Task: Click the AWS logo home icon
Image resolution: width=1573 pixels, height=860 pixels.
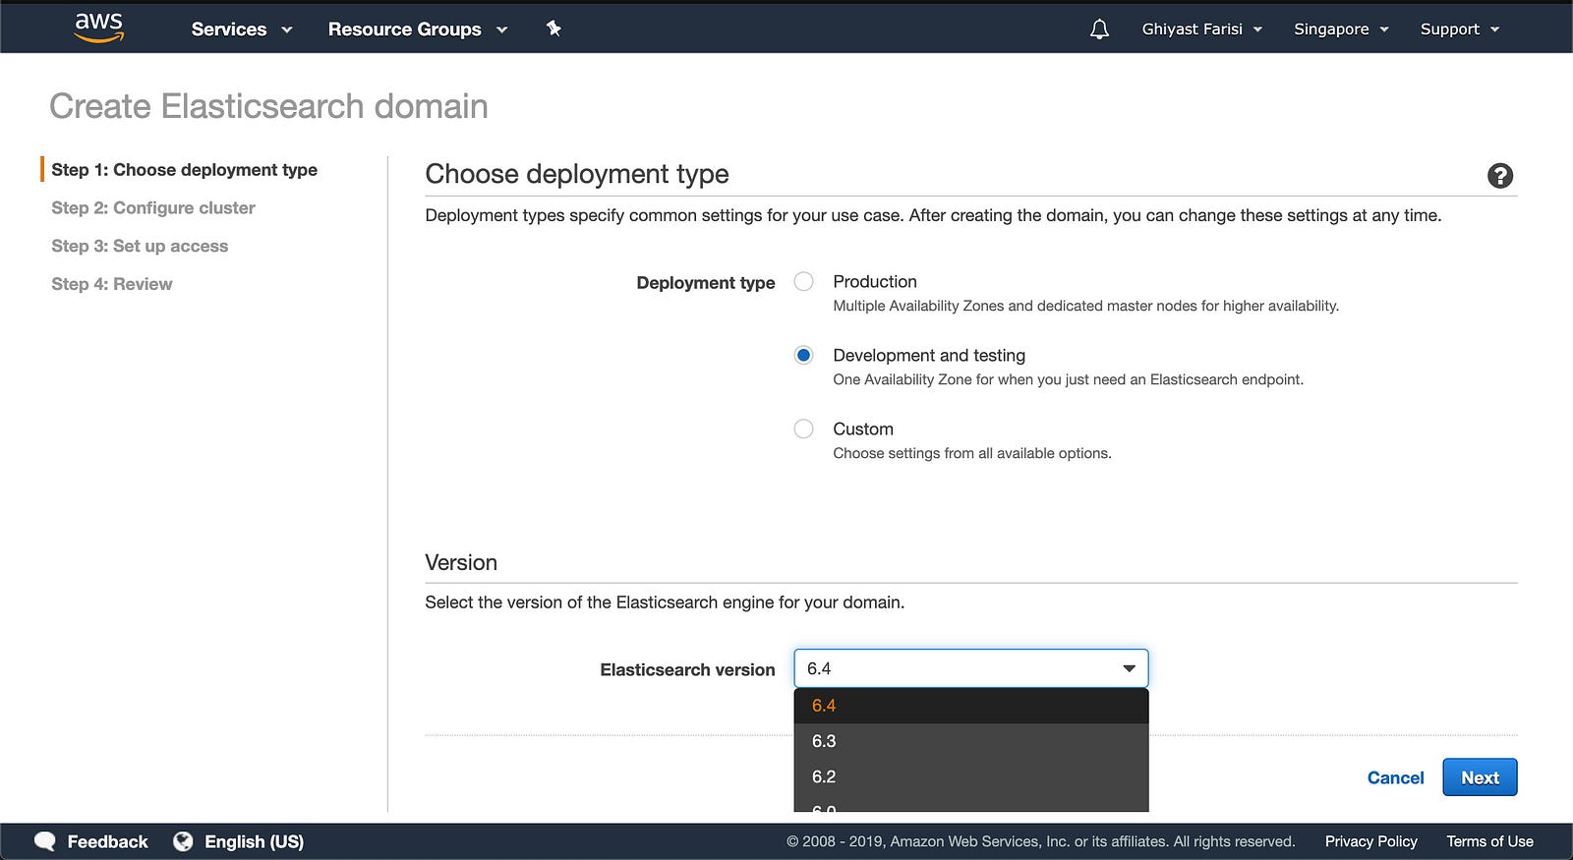Action: [99, 29]
